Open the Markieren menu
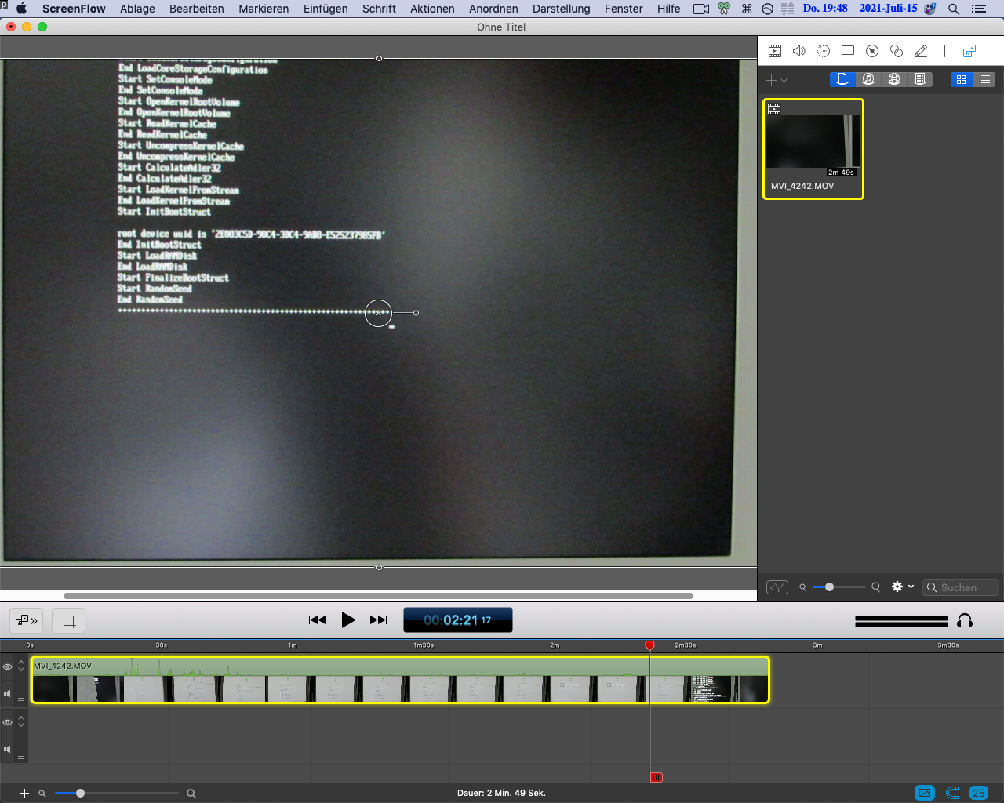Screen dimensions: 1004x803 click(264, 9)
